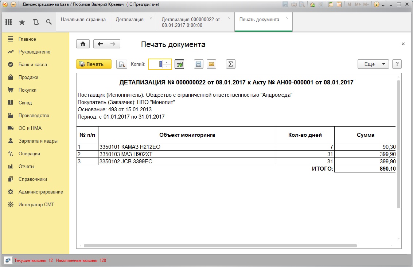Select the total value 890,10

tap(365, 169)
